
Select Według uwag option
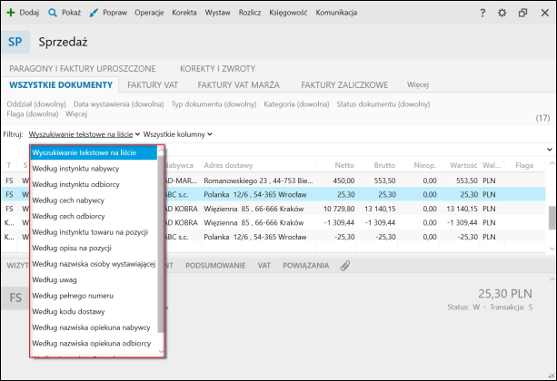(94, 280)
